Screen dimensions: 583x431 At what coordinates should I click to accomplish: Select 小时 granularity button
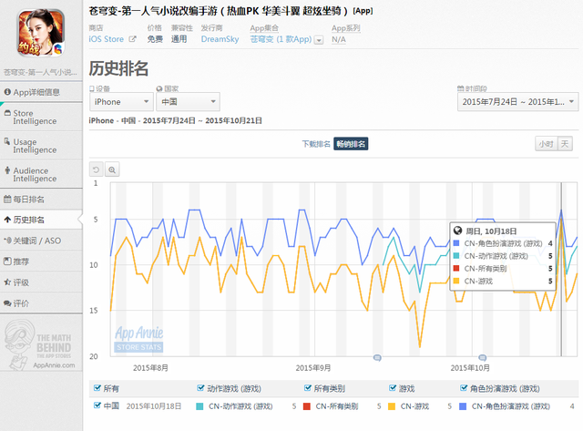click(547, 144)
